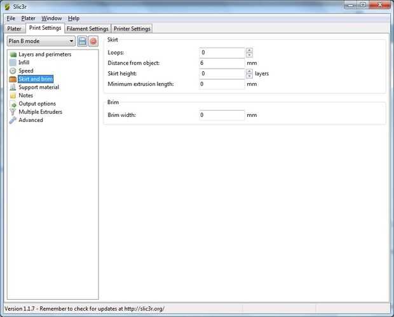Open the Plan B mode preset dropdown
Image resolution: width=394 pixels, height=317 pixels.
(x=41, y=41)
